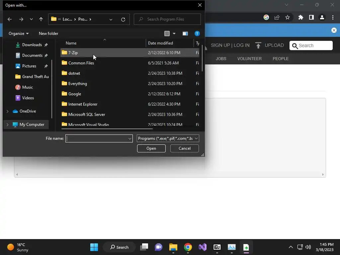Open dialog help with the question mark
Viewport: 340px width, 255px height.
pos(197,34)
